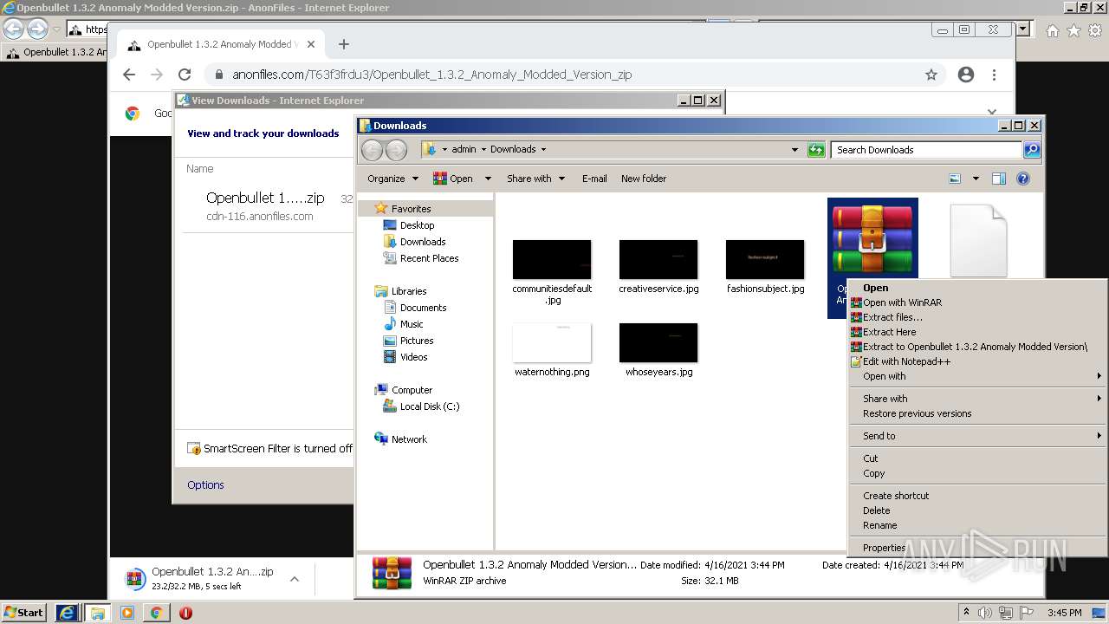1109x624 pixels.
Task: Click the search magnifier icon
Action: (x=1032, y=150)
